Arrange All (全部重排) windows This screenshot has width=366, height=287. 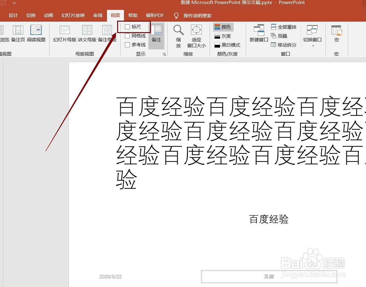[283, 27]
